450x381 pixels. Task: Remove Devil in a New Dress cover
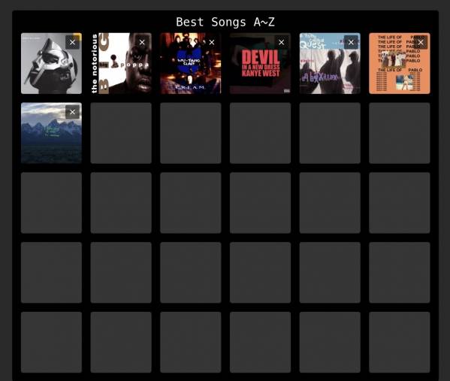point(282,43)
